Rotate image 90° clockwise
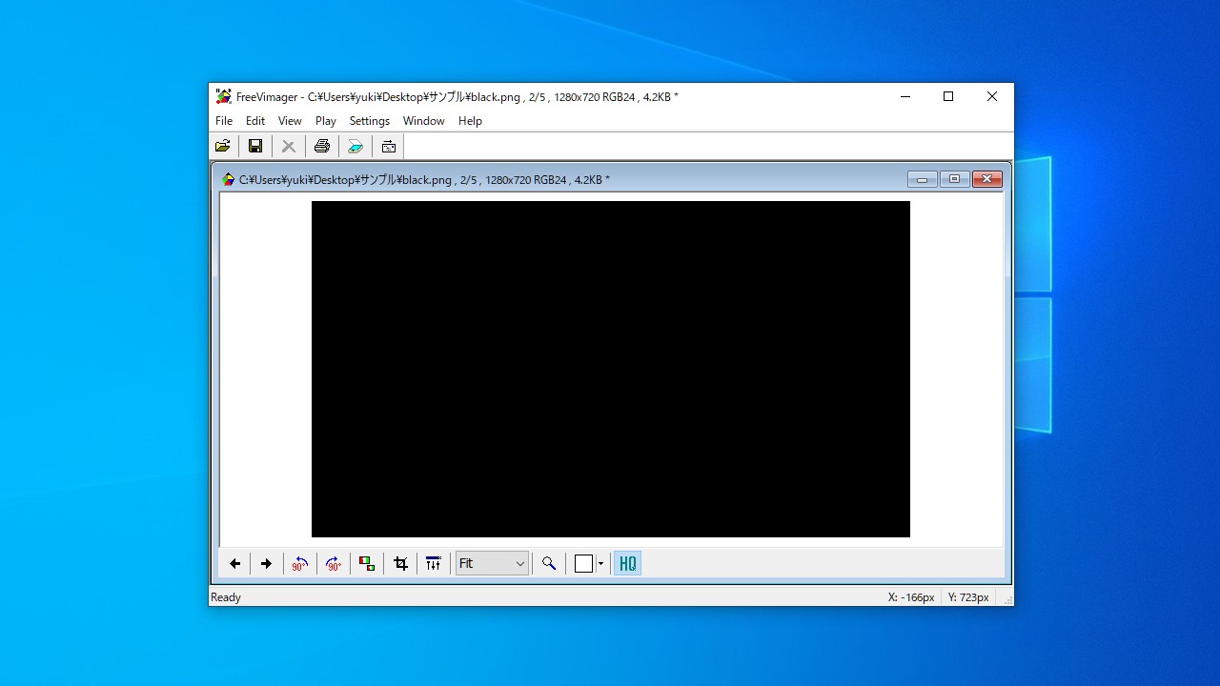Viewport: 1220px width, 686px height. (x=334, y=564)
